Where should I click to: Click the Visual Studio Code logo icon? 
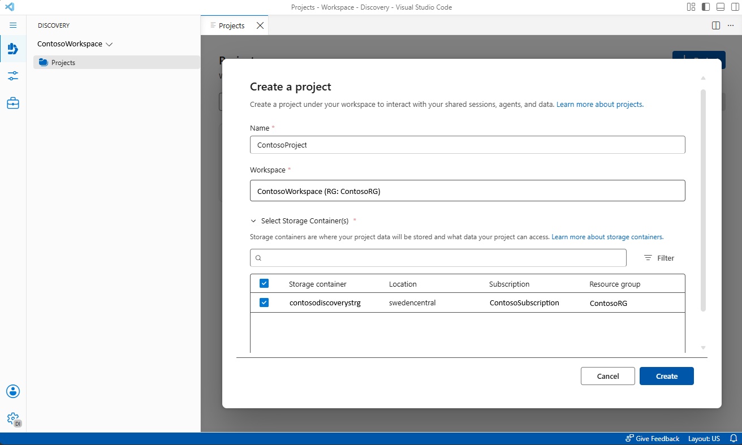coord(9,7)
